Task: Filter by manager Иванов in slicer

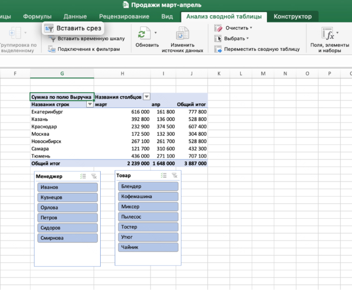Action: pyautogui.click(x=68, y=187)
